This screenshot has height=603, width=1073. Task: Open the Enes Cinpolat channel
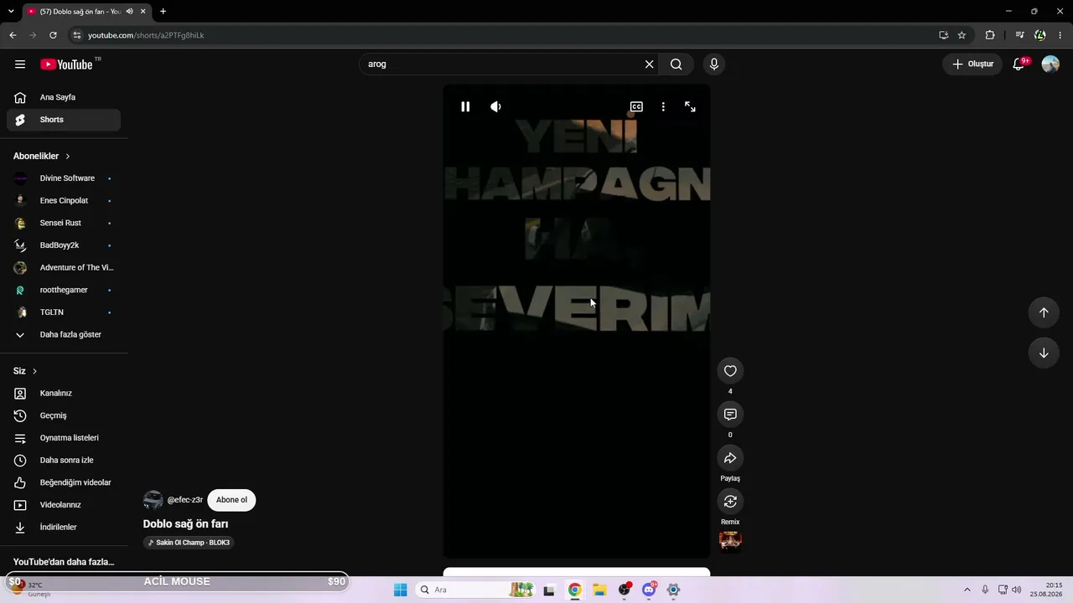[x=64, y=201]
